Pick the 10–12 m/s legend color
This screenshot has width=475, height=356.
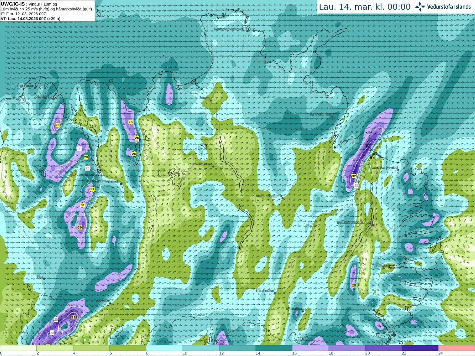click(201, 348)
